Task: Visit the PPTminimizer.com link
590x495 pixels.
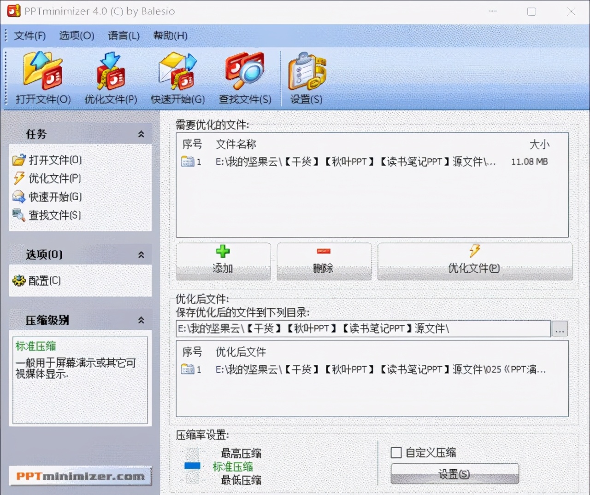Action: tap(80, 477)
